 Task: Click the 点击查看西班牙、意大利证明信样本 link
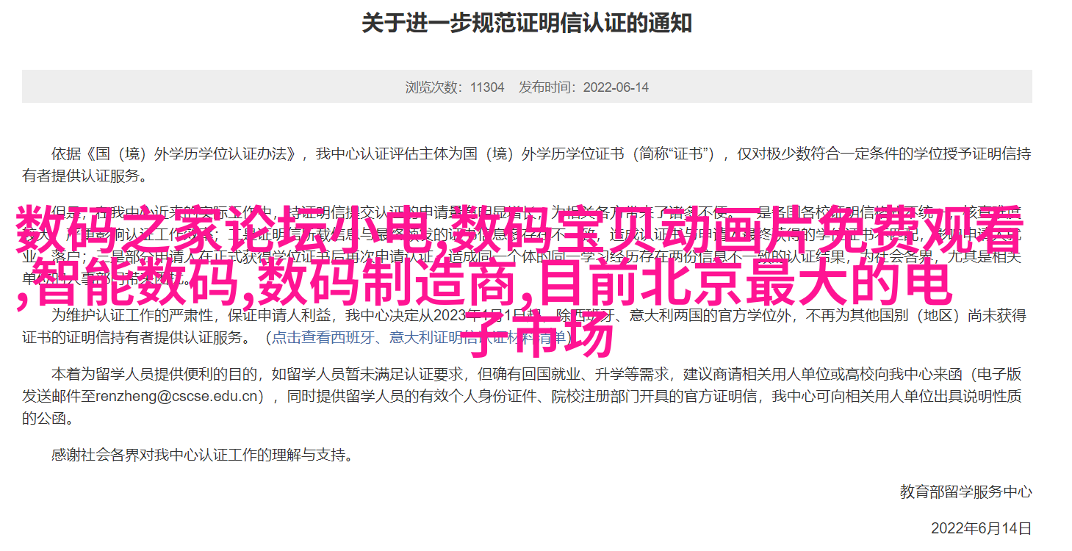coord(422,337)
